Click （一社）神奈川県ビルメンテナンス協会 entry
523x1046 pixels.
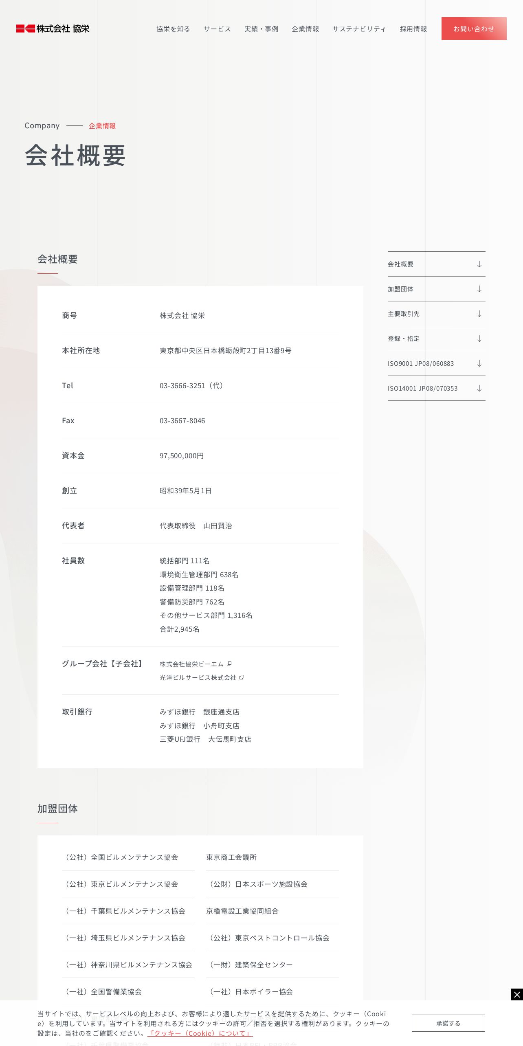127,965
